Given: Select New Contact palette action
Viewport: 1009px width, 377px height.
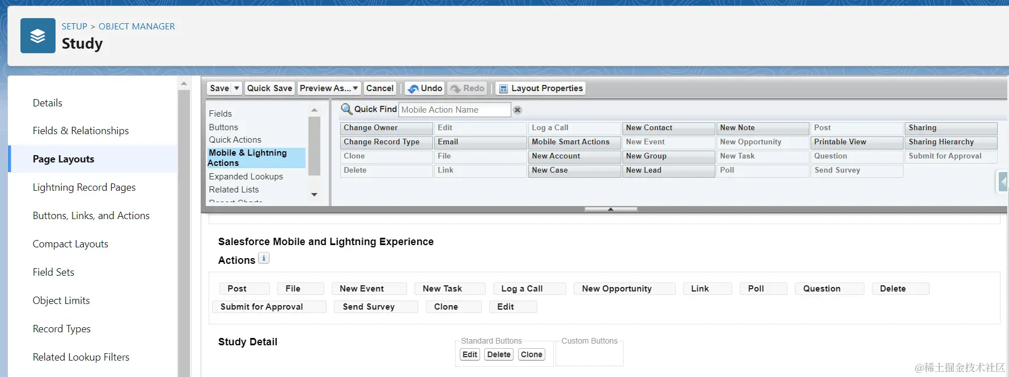Looking at the screenshot, I should 669,128.
